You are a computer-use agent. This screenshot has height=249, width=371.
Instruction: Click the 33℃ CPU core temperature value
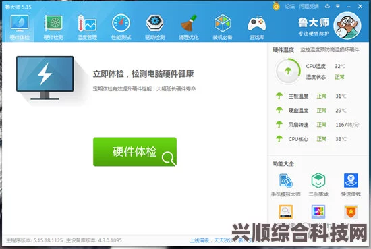[x=341, y=139]
